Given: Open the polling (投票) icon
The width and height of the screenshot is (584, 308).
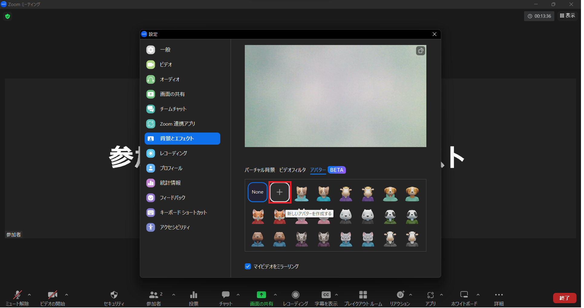Looking at the screenshot, I should pyautogui.click(x=193, y=295).
